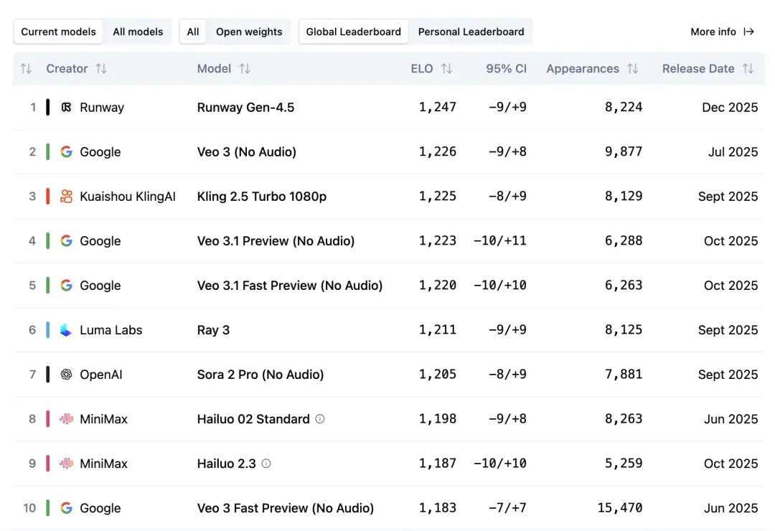Switch to All models view

tap(138, 32)
